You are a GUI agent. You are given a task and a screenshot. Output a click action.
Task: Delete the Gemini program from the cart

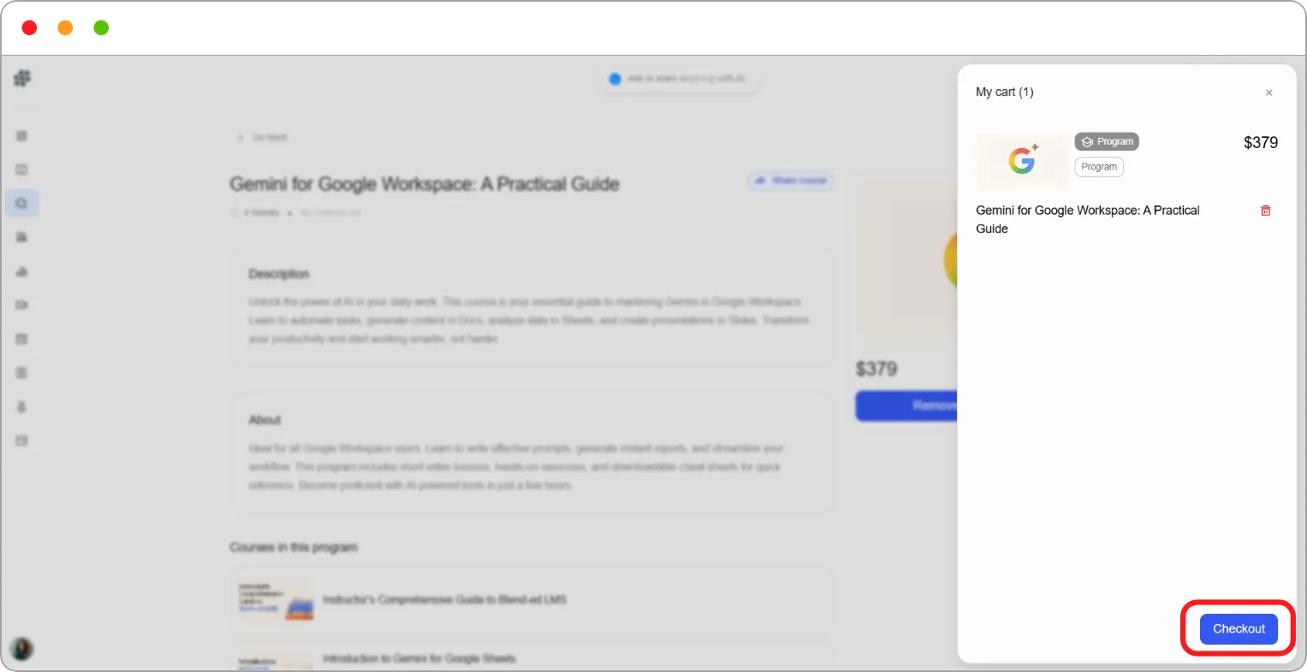(1266, 211)
